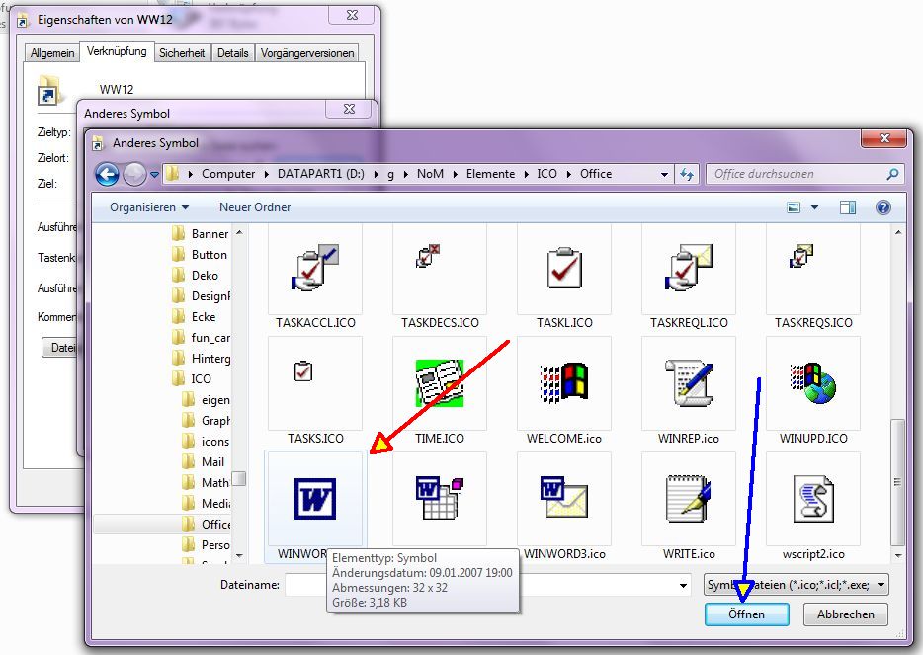Open the icons folder in the tree

(x=206, y=442)
